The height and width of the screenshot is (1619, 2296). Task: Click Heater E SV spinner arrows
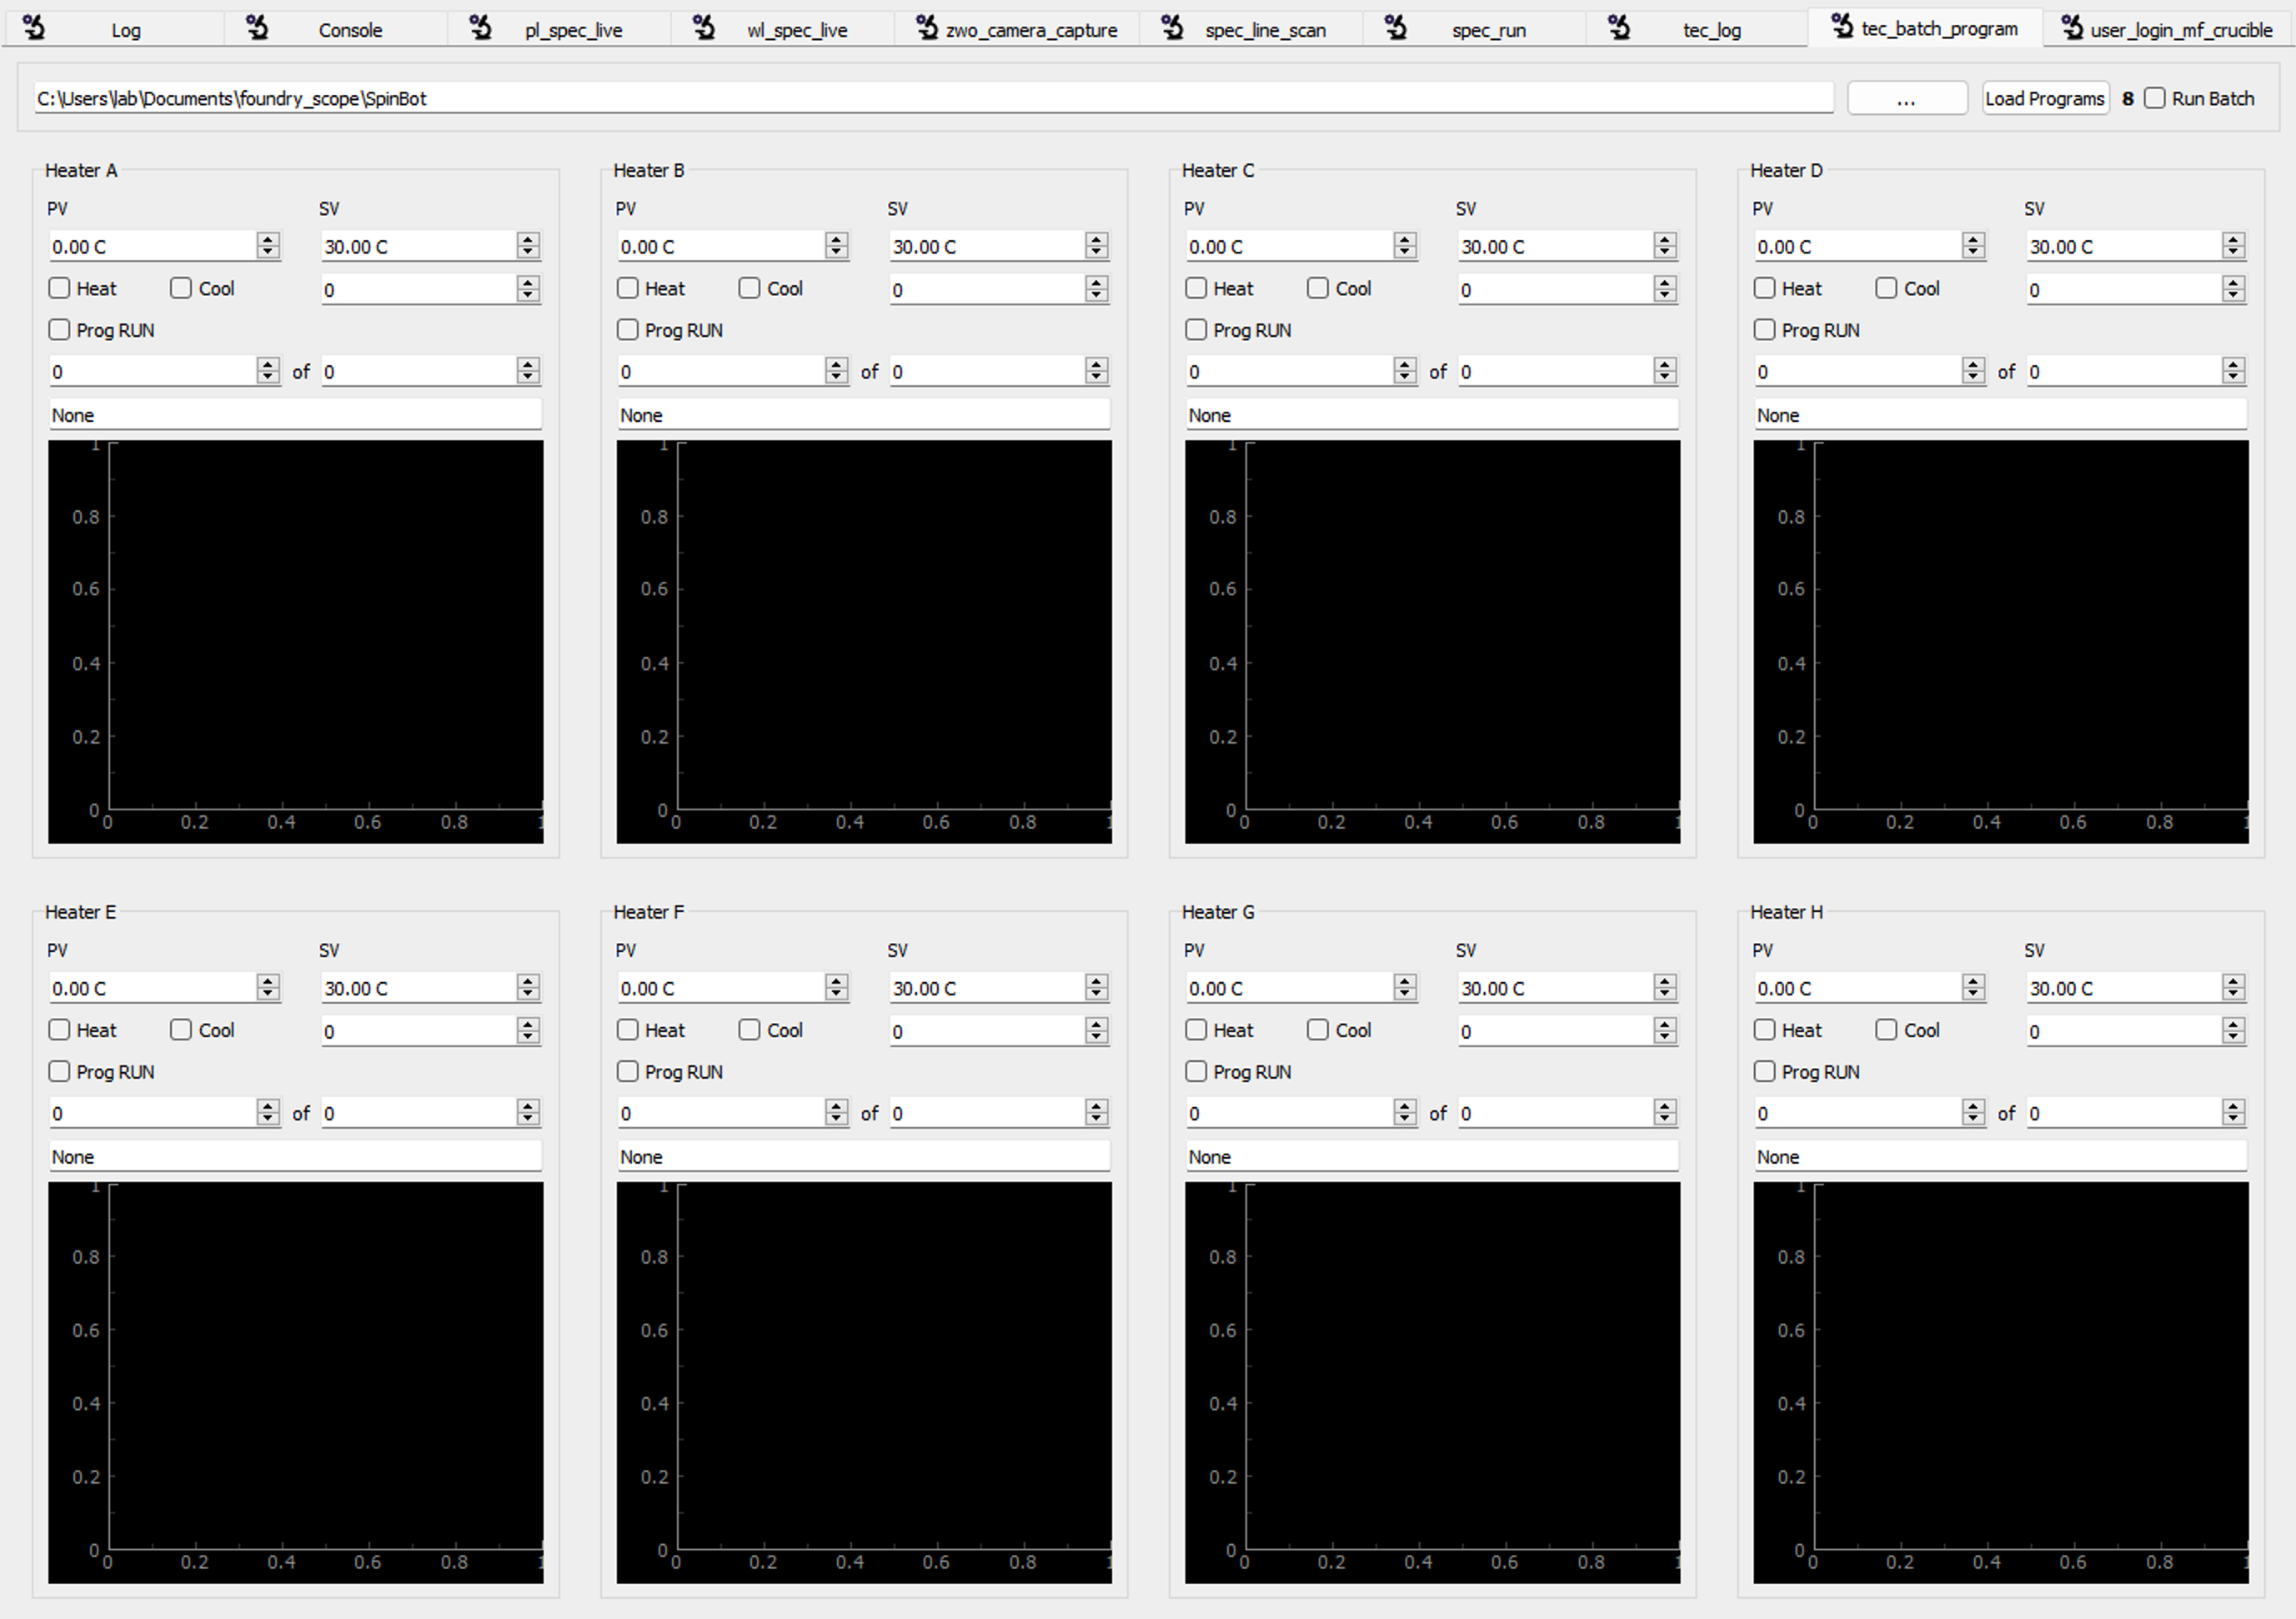(x=528, y=988)
